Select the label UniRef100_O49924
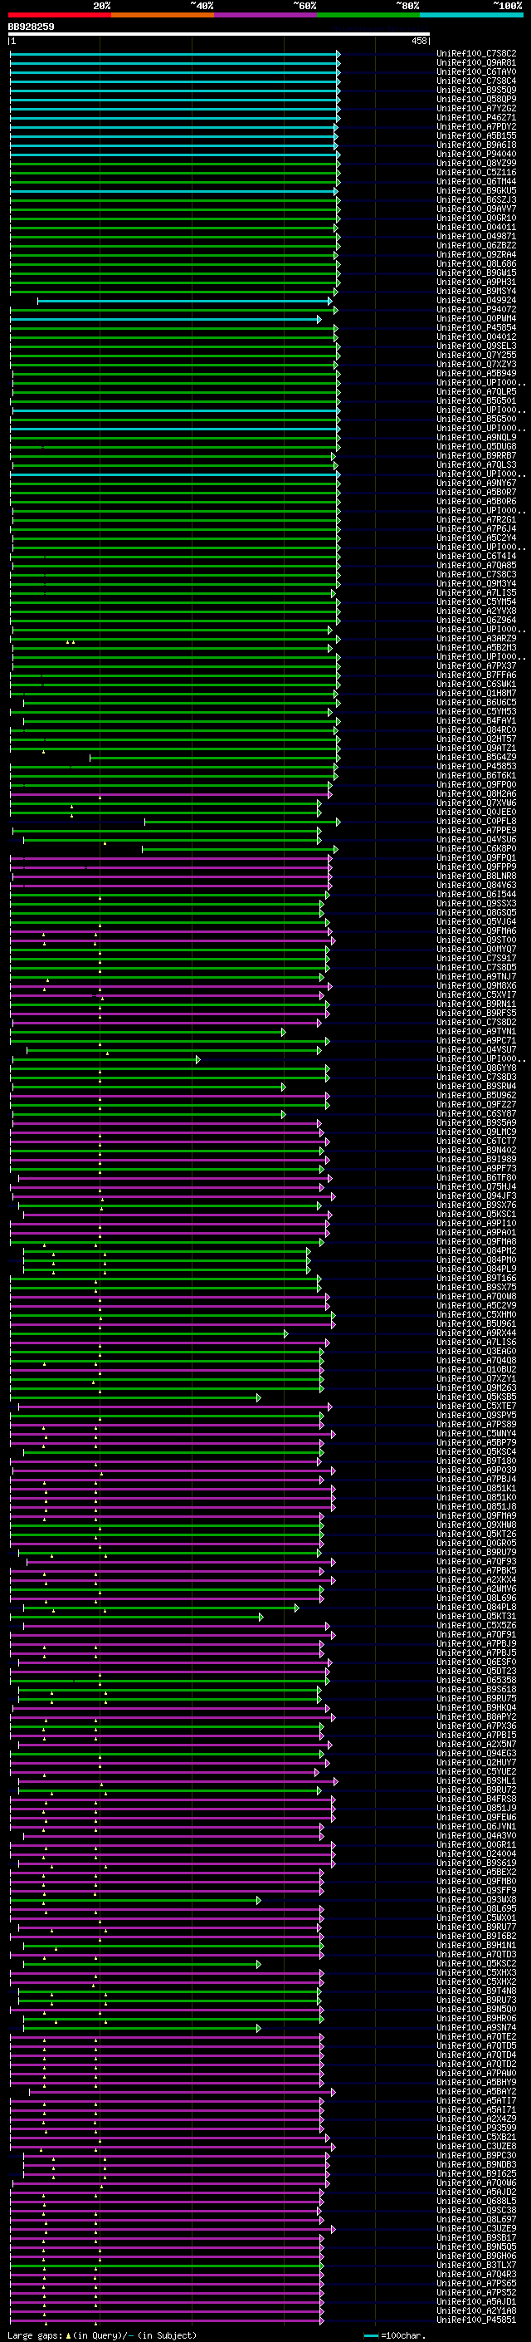The height and width of the screenshot is (2342, 531). (476, 301)
